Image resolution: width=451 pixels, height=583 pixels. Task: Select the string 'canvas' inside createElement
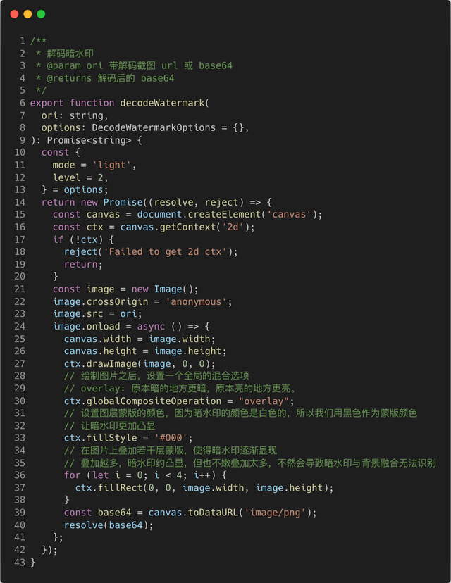[289, 215]
